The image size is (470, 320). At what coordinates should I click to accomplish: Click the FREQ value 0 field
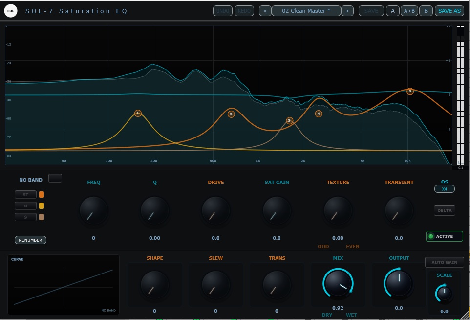point(93,238)
